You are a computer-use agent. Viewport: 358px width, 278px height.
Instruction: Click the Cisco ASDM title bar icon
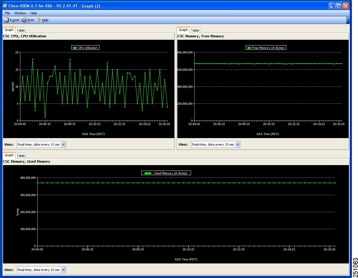(5, 6)
